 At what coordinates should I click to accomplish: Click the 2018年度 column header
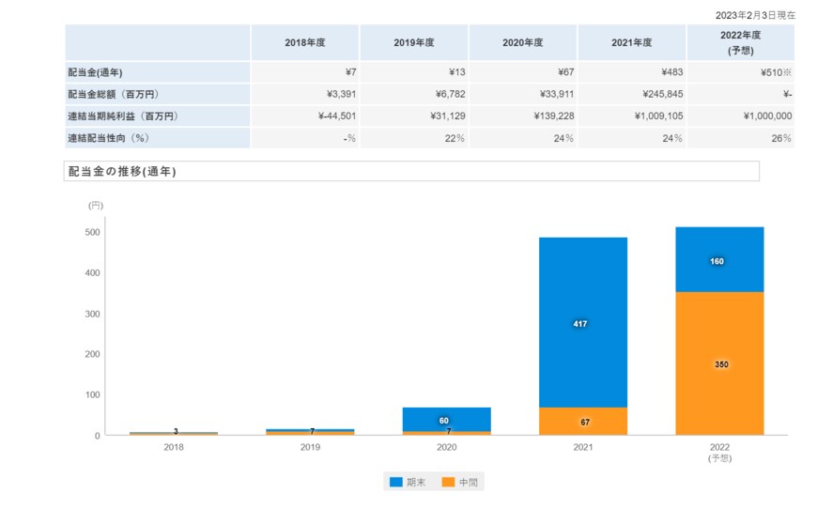(x=304, y=43)
